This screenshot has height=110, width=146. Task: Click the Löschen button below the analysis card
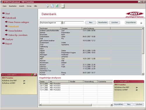tap(139, 104)
